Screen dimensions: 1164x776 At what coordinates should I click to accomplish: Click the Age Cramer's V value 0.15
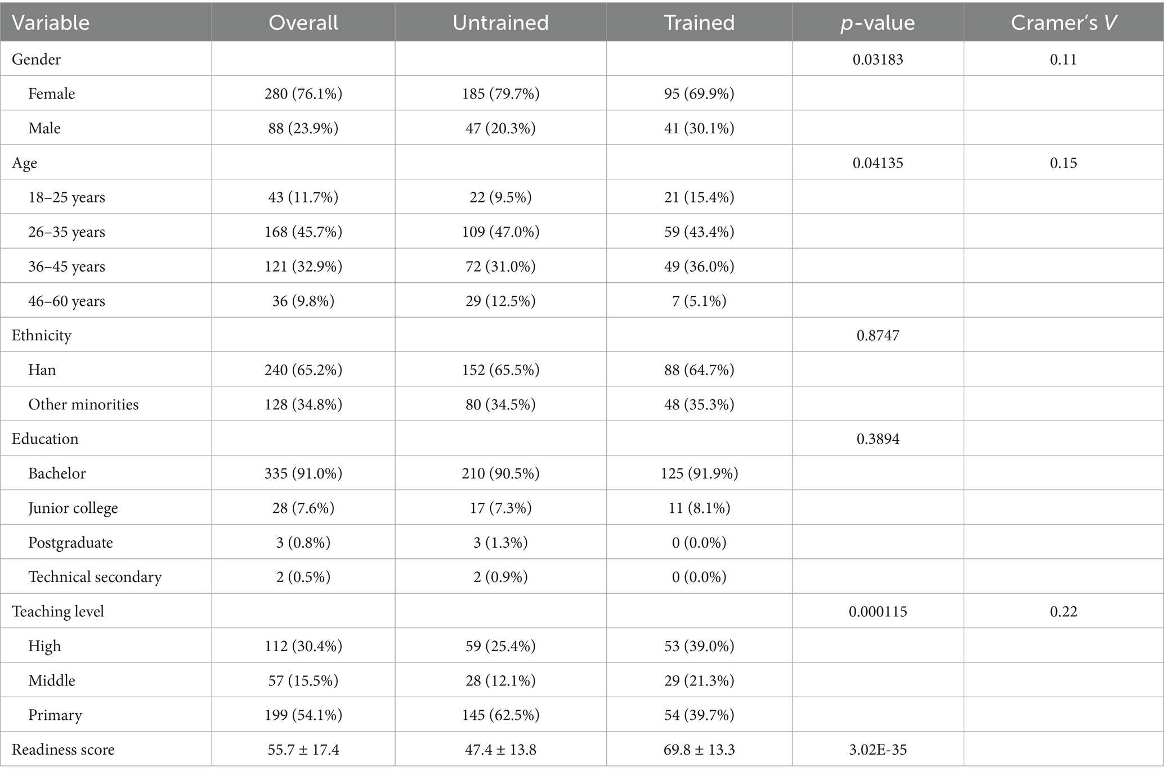click(1063, 163)
